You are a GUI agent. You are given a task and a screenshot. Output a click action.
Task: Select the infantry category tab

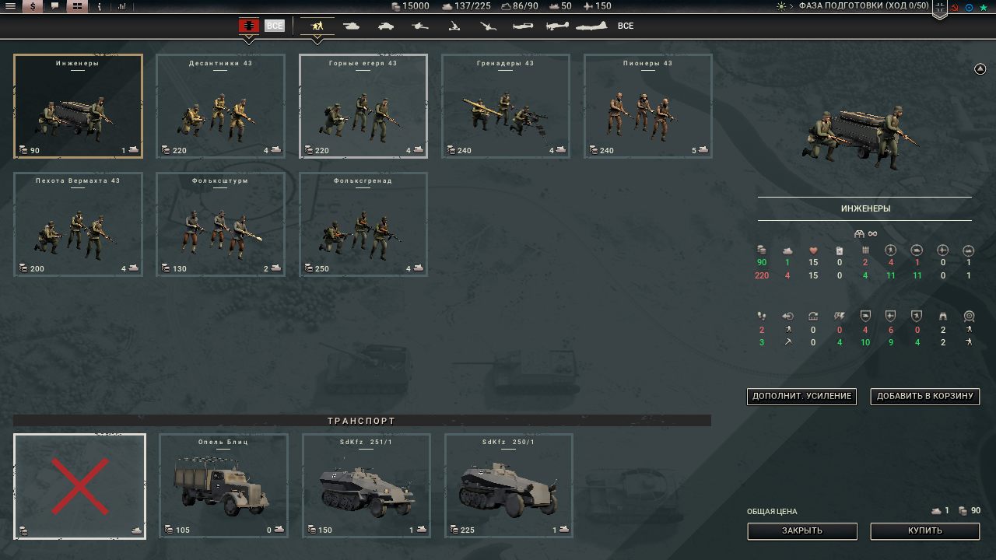317,26
